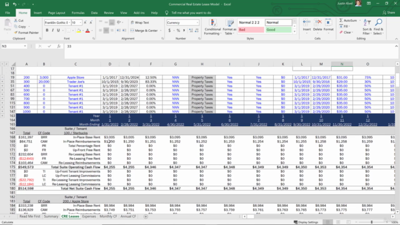Switch to the Page Layout tab
The height and width of the screenshot is (225, 400).
coord(57,12)
